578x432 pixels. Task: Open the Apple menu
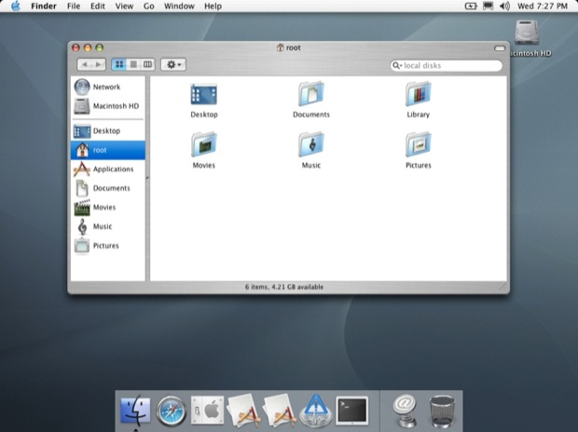click(x=16, y=7)
